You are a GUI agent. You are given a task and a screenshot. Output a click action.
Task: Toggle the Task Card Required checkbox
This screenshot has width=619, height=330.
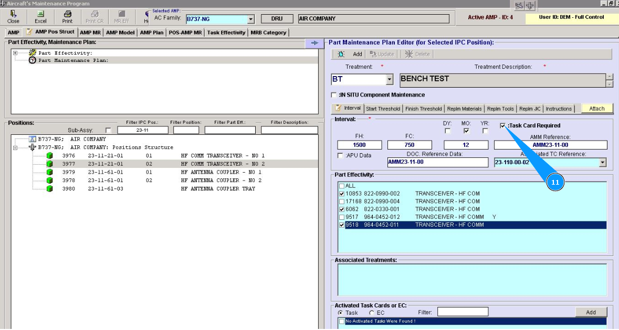(x=503, y=126)
